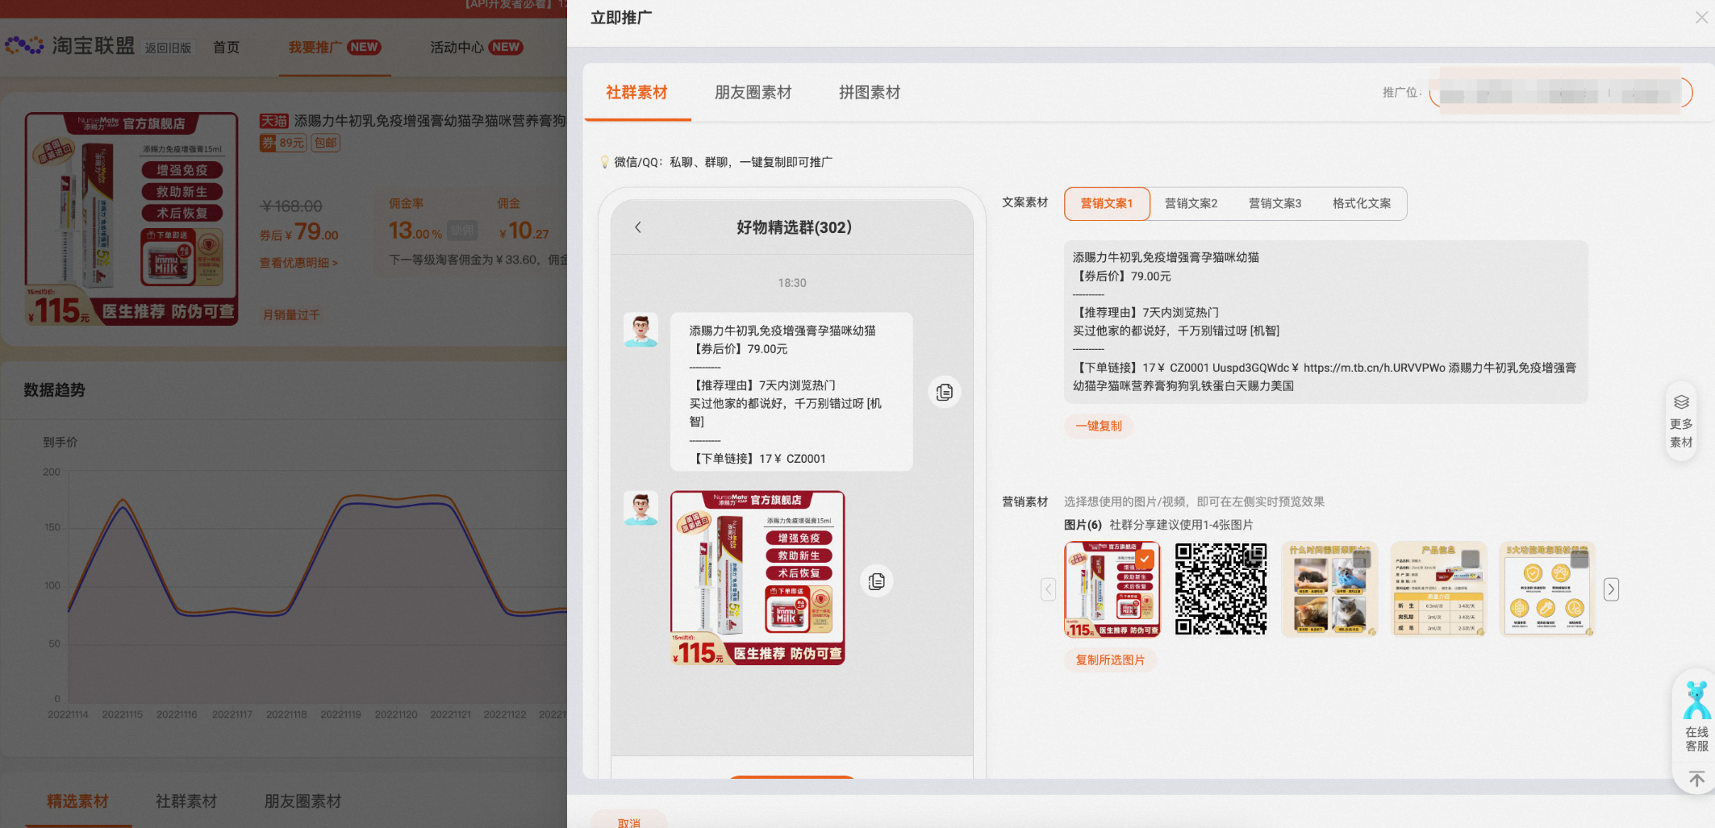Select the cat photos collage thumbnail
1715x828 pixels.
pyautogui.click(x=1329, y=589)
